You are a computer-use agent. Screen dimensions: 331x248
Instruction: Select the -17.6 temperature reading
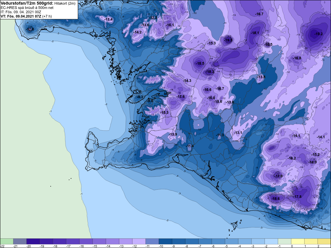point(181,96)
